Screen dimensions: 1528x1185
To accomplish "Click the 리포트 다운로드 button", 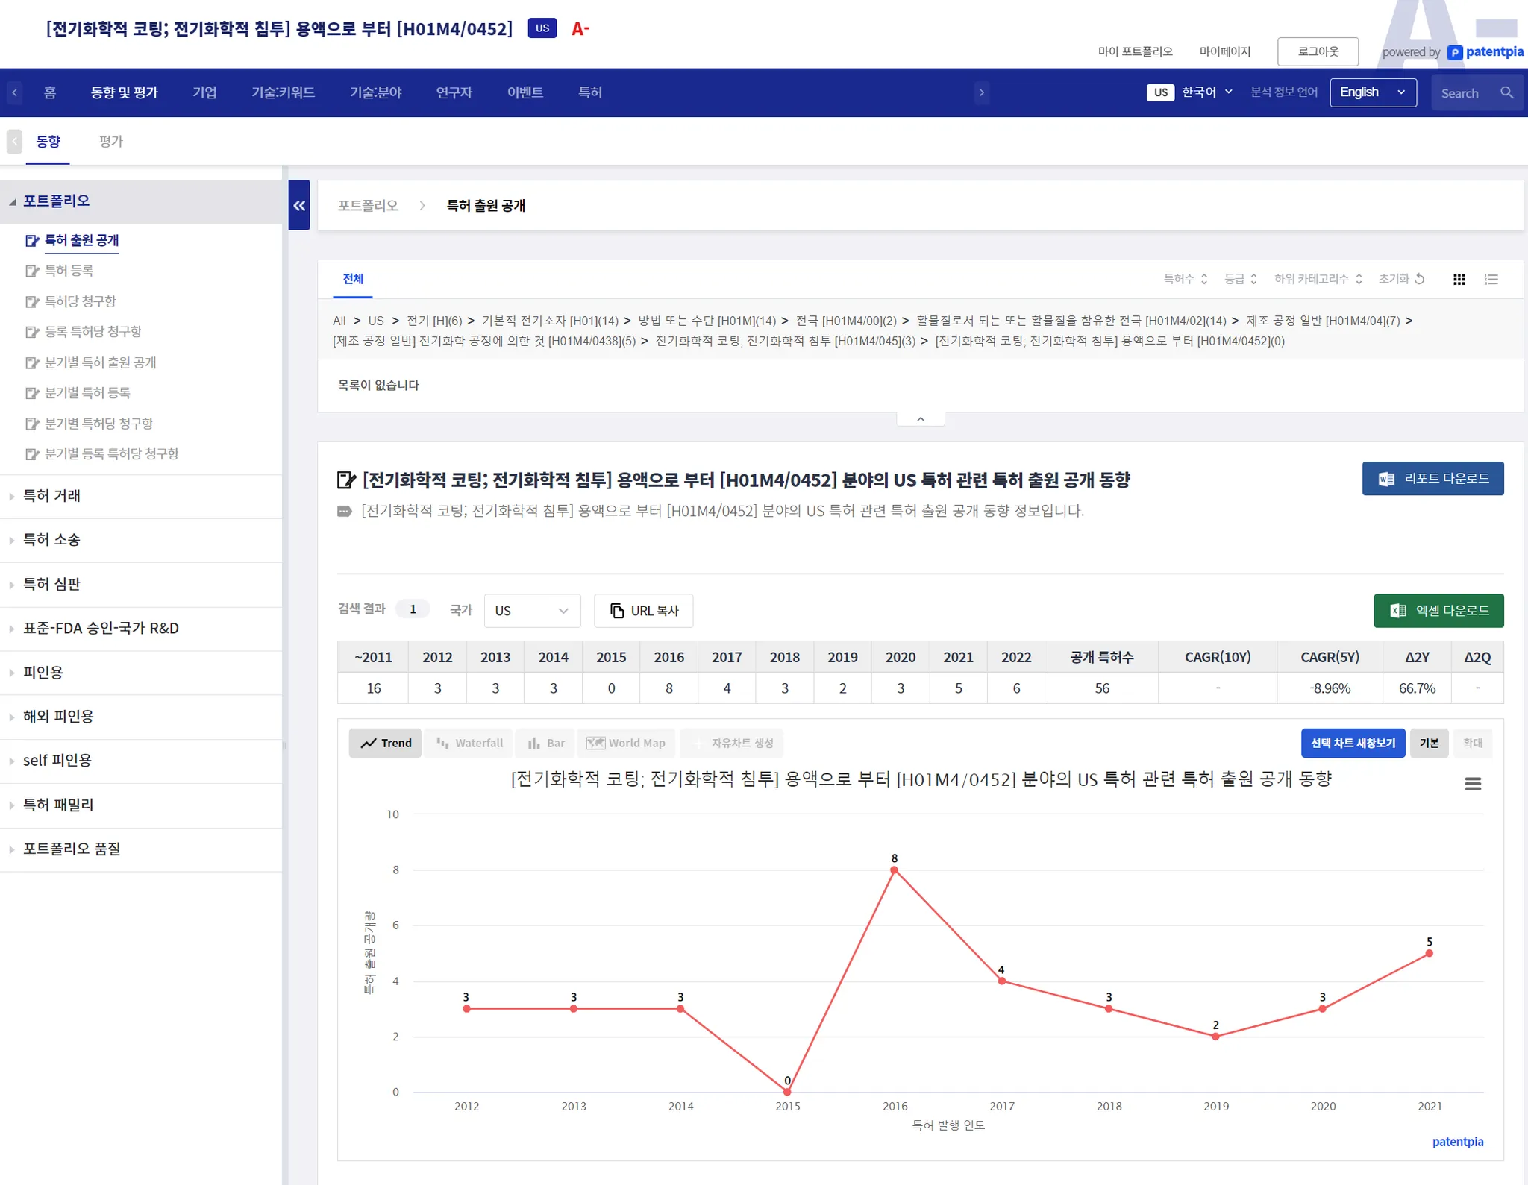I will (x=1432, y=479).
